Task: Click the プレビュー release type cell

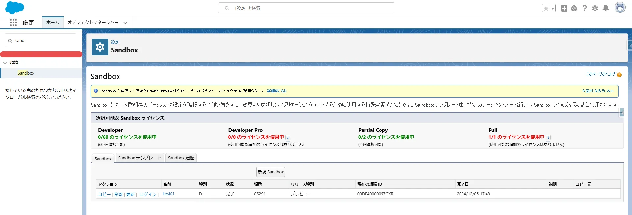Action: (301, 194)
